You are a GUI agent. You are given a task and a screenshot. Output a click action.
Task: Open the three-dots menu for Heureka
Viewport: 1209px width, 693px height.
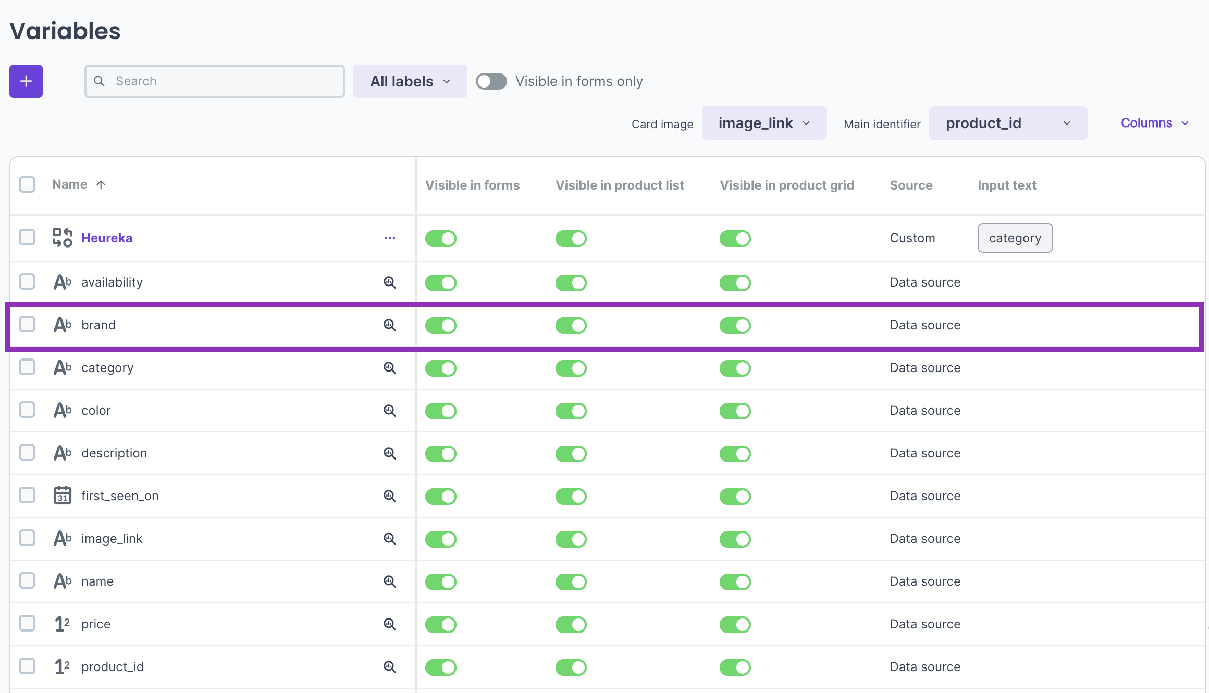[x=389, y=238]
